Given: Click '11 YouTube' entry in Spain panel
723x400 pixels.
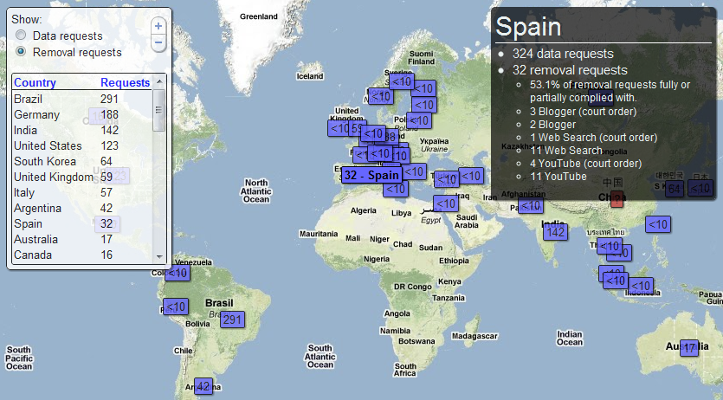Looking at the screenshot, I should click(x=558, y=177).
